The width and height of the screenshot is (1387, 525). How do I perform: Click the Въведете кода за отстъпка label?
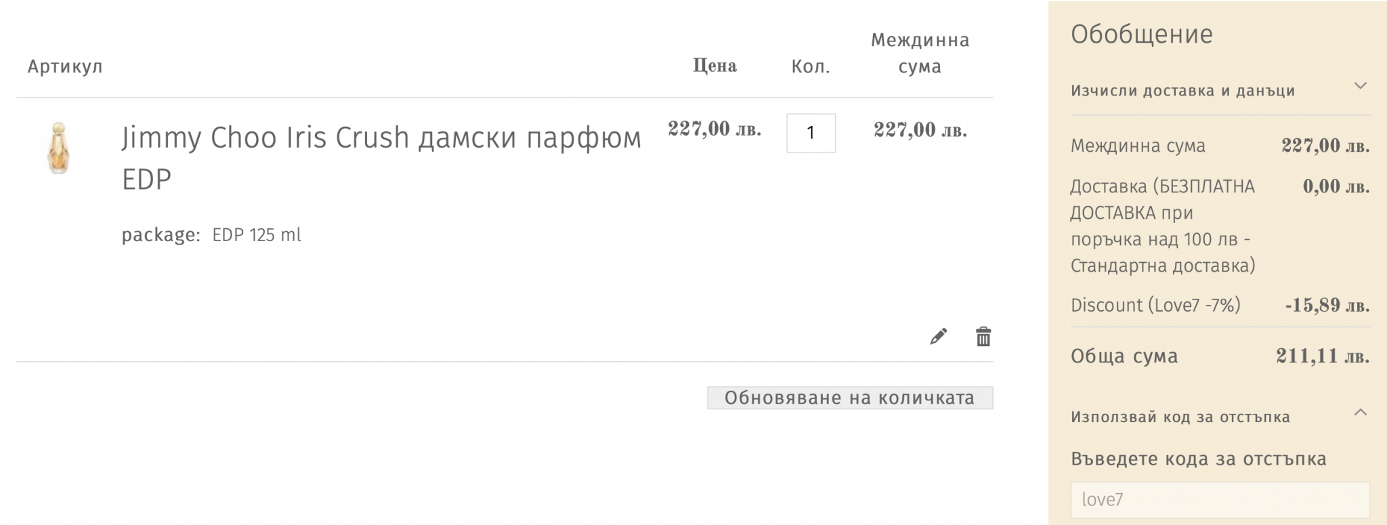(x=1198, y=459)
